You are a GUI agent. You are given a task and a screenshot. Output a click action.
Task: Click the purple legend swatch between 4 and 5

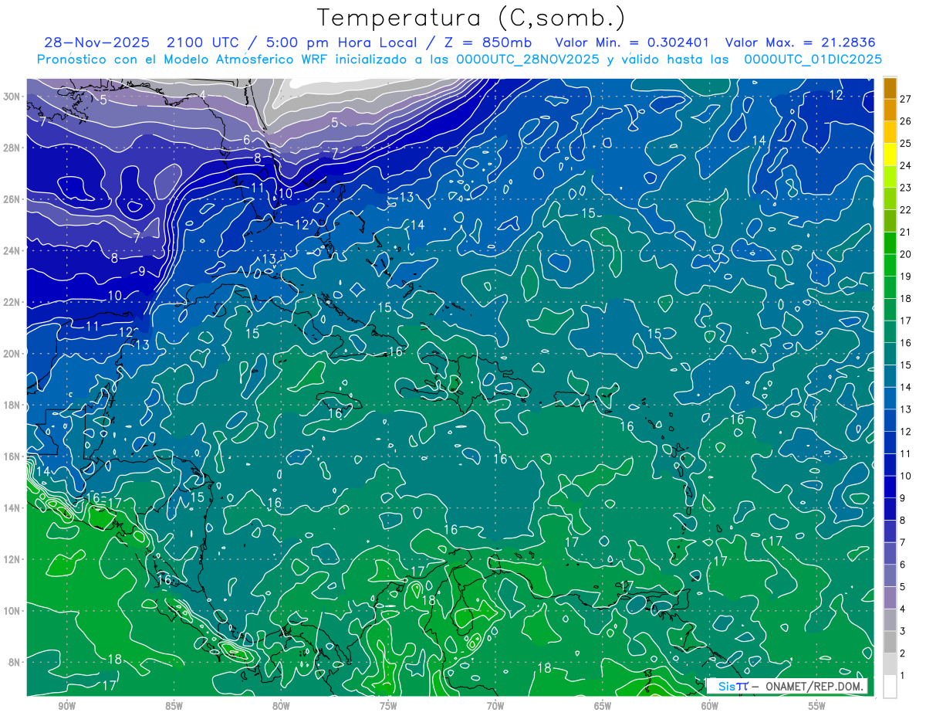pyautogui.click(x=890, y=598)
